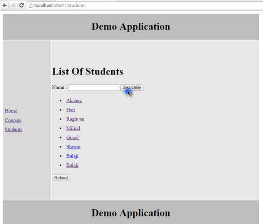Click the Reload button below the list
This screenshot has width=263, height=224.
(x=61, y=178)
